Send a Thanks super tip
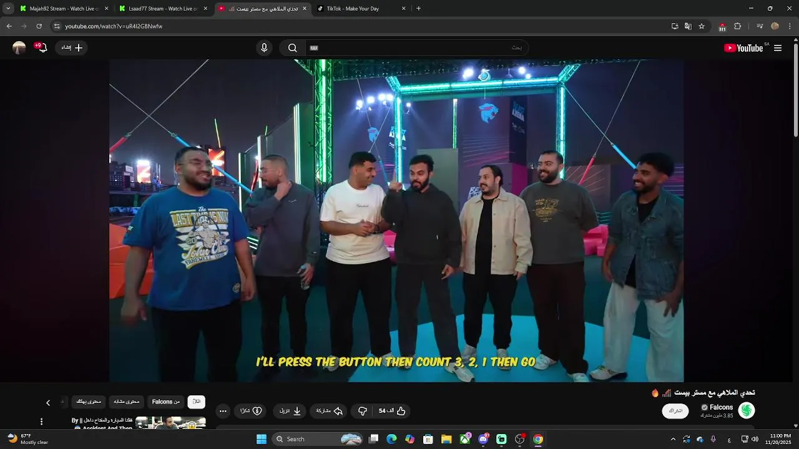799x449 pixels. 251,411
